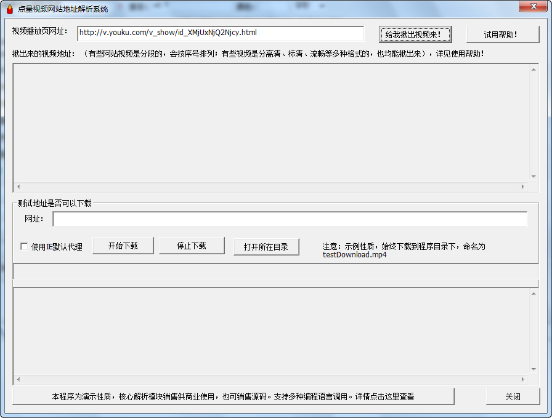552x418 pixels.
Task: Open 试用帮助! help button
Action: click(x=502, y=34)
